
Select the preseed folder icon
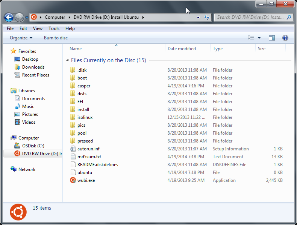click(x=73, y=141)
